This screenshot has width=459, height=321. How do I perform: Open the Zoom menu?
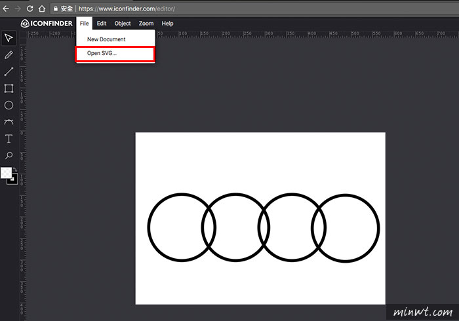pyautogui.click(x=146, y=24)
